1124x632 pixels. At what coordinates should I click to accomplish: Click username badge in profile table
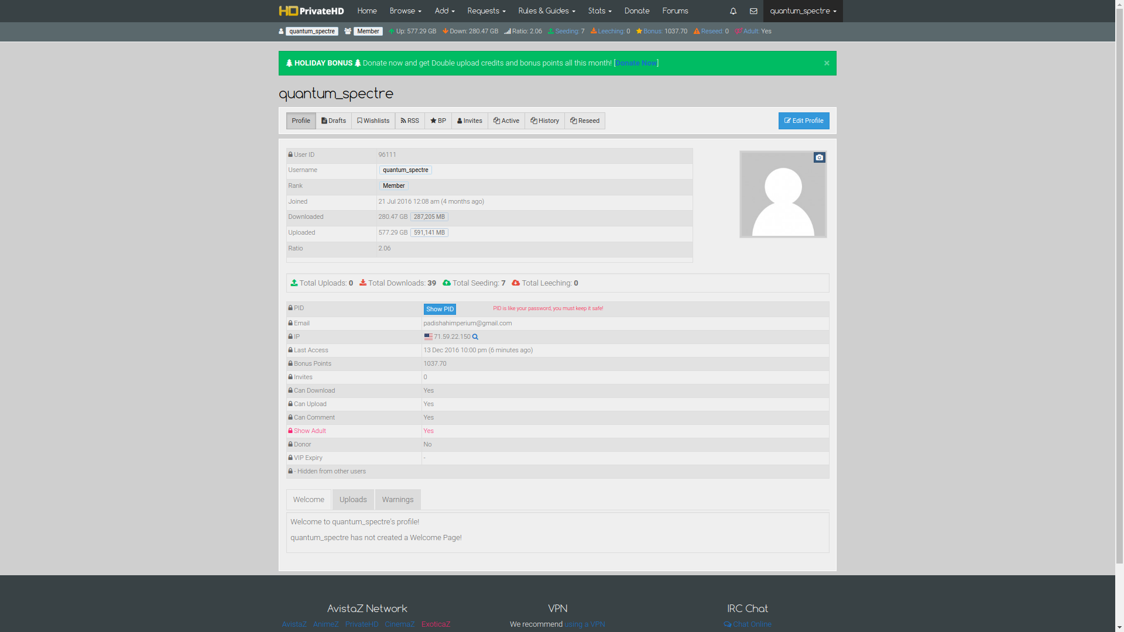pyautogui.click(x=405, y=170)
